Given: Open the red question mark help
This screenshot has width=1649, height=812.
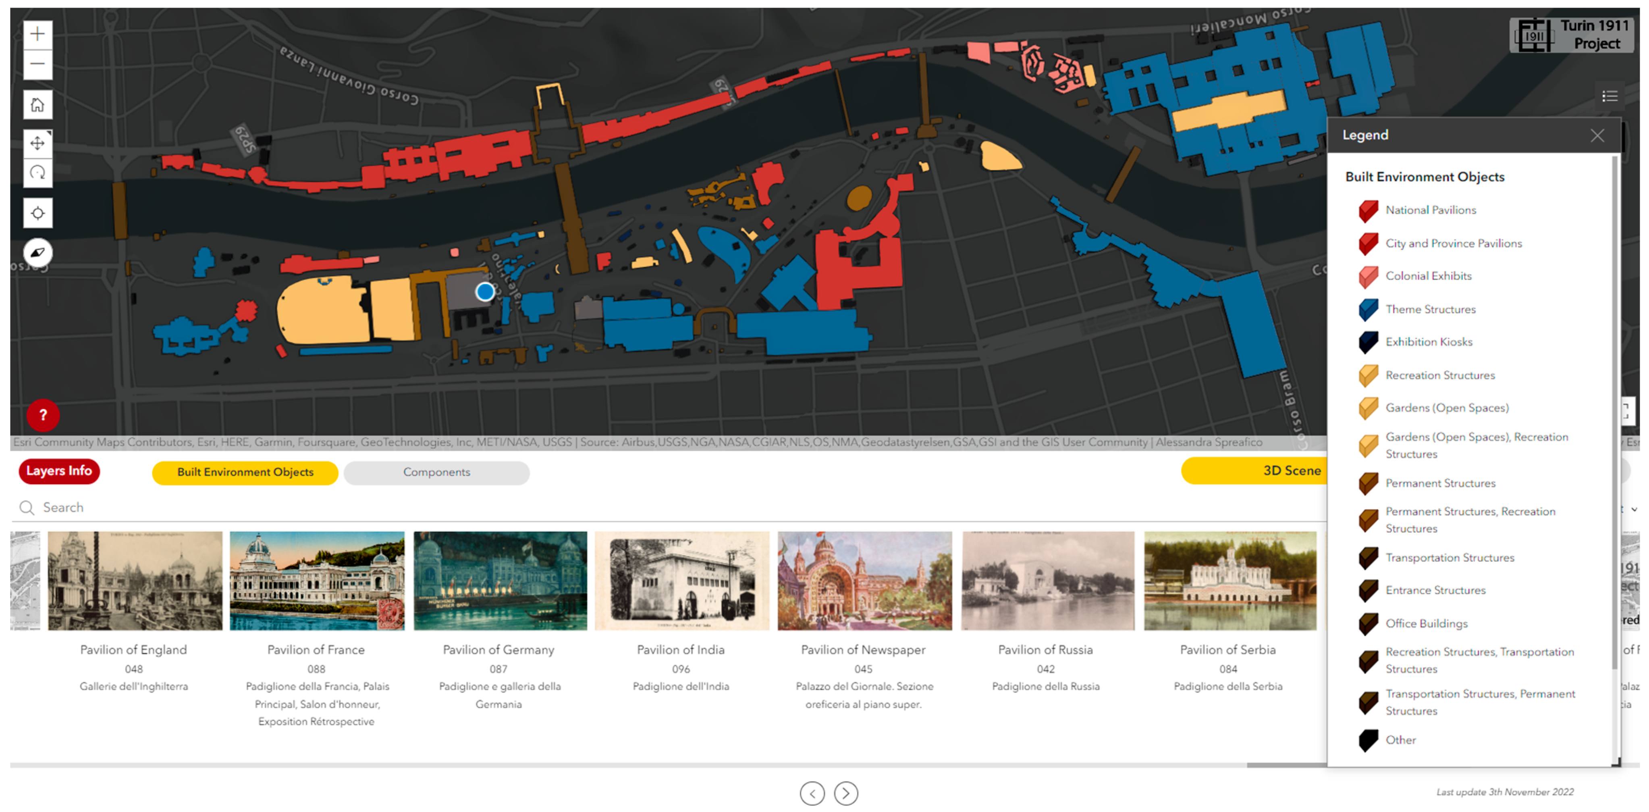Looking at the screenshot, I should click(43, 415).
